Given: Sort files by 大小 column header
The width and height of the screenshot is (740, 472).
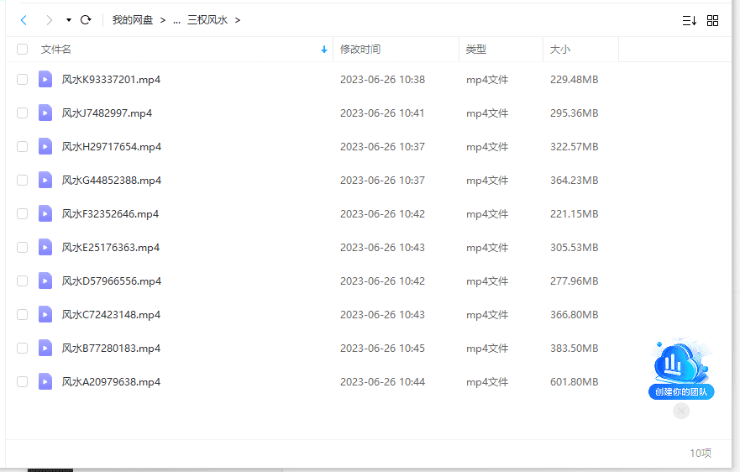Looking at the screenshot, I should [559, 50].
